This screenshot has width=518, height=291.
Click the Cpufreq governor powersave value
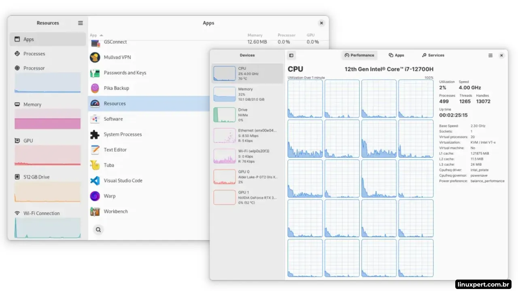pyautogui.click(x=480, y=175)
